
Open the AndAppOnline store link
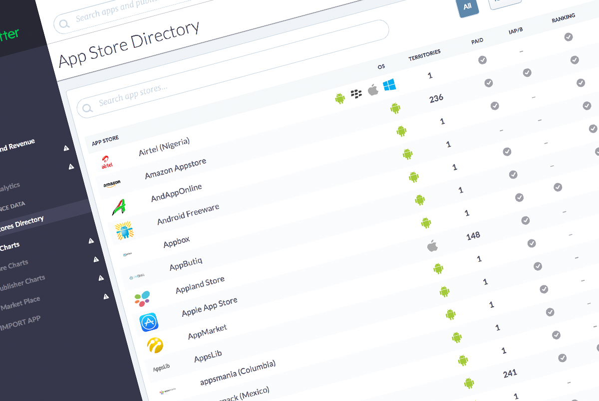177,193
